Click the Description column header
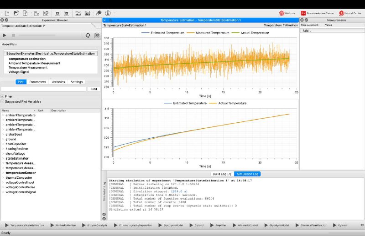 point(75,110)
